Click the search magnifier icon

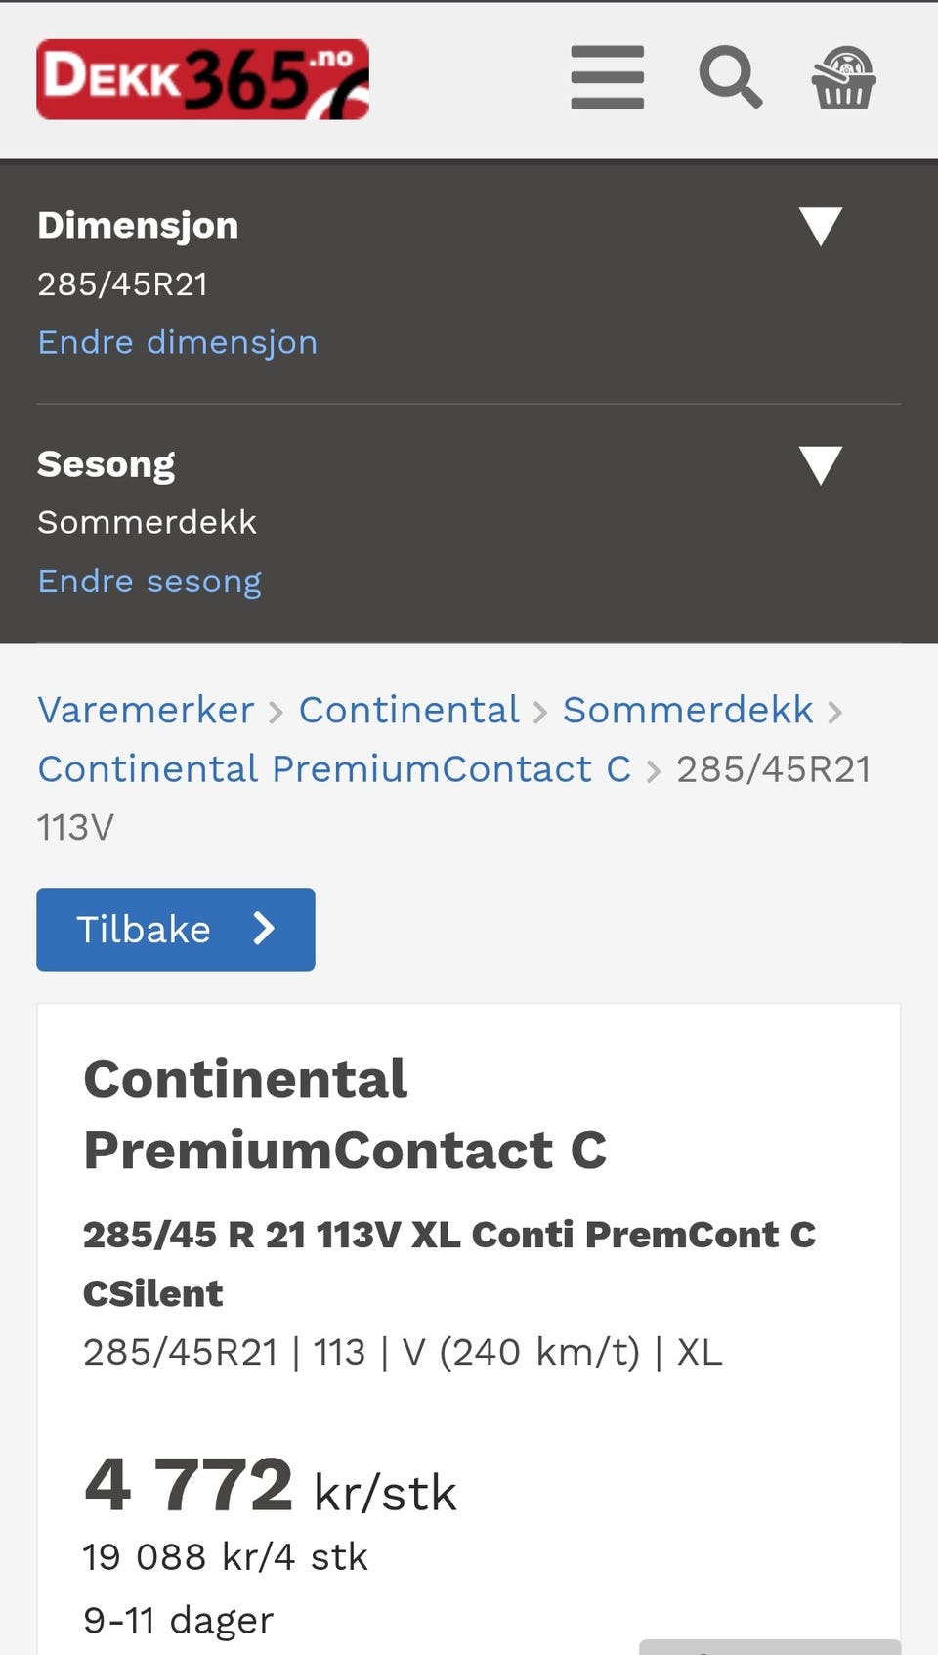[x=730, y=77]
